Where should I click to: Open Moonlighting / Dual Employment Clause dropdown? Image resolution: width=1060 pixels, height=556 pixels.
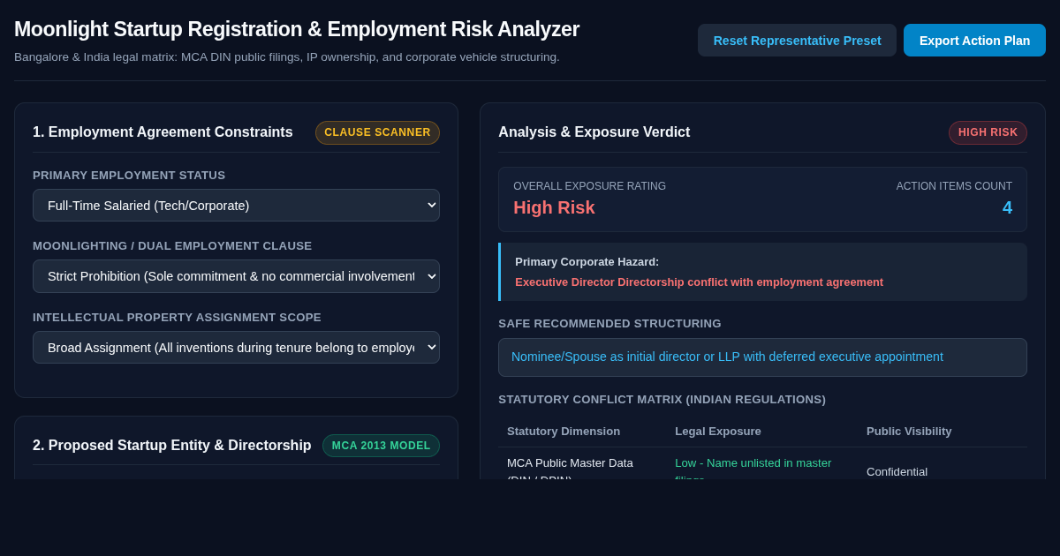tap(236, 276)
